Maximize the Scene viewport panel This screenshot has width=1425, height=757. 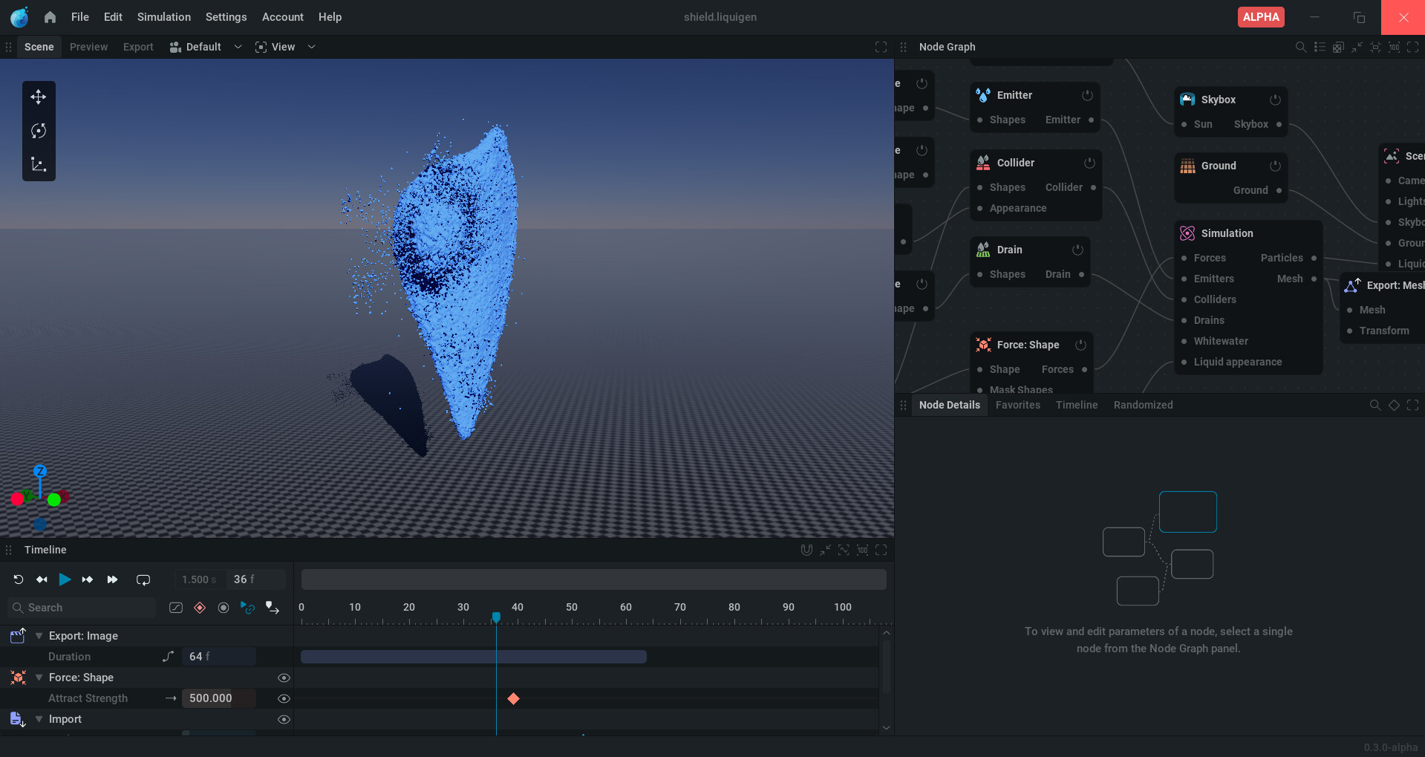point(881,47)
